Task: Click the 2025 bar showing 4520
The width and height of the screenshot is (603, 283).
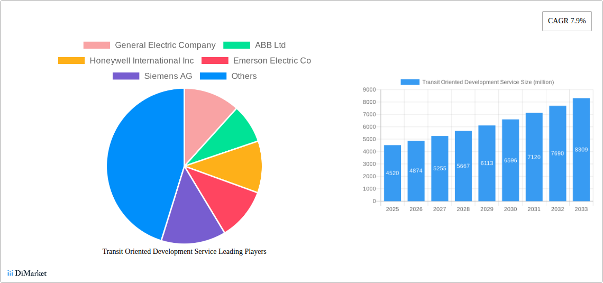Action: pyautogui.click(x=392, y=173)
